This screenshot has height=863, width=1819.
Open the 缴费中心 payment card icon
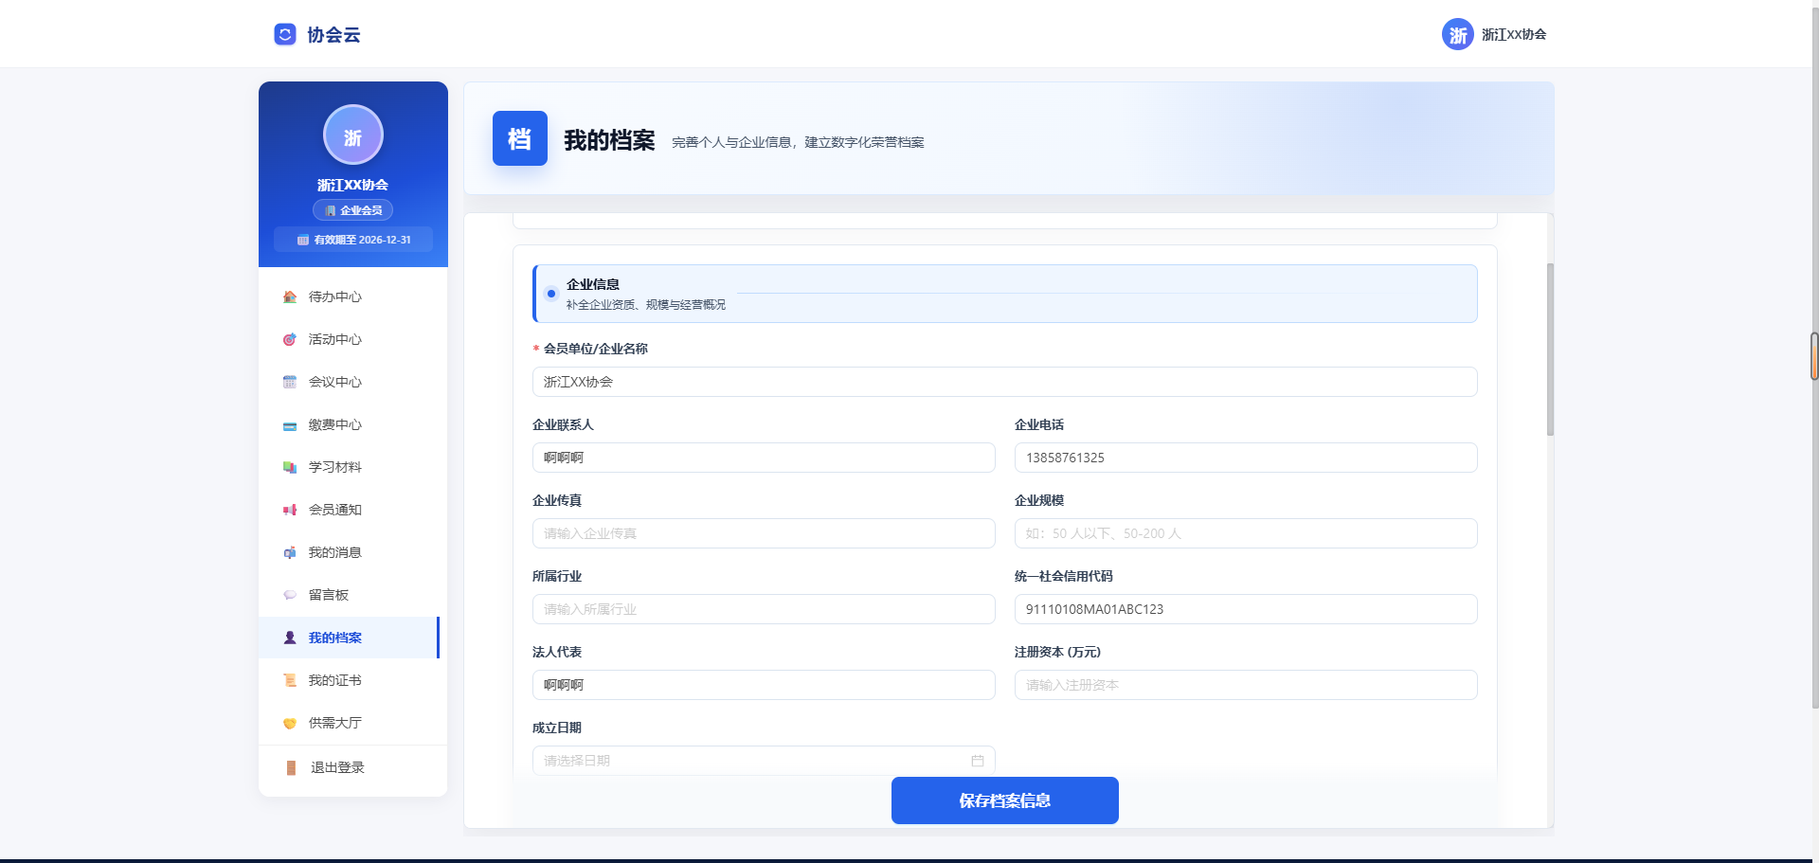pyautogui.click(x=290, y=424)
